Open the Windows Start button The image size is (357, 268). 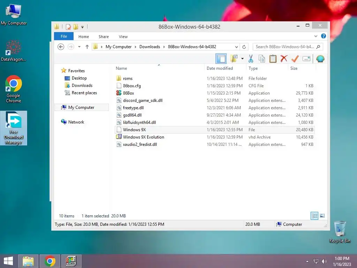pos(8,261)
